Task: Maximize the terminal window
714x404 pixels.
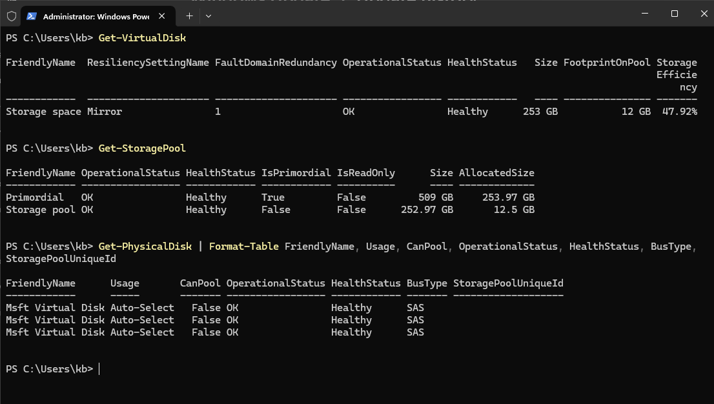Action: click(674, 14)
